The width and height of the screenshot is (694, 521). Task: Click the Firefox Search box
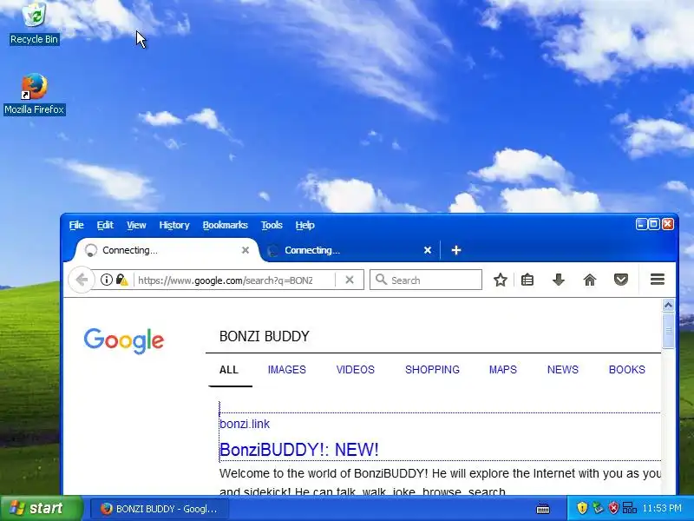426,280
